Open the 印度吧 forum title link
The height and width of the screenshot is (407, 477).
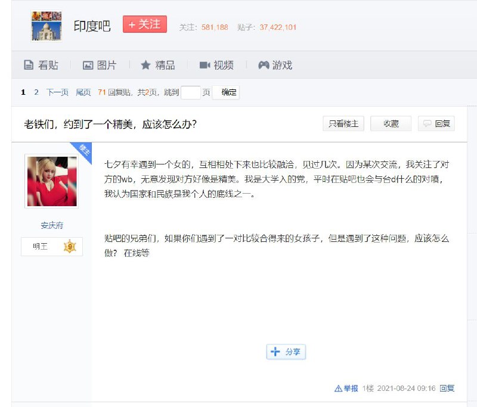click(x=92, y=27)
